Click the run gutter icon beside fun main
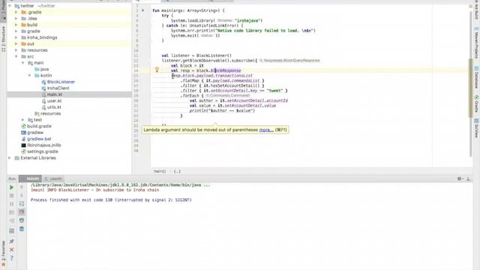This screenshot has height=270, width=480. pos(142,10)
